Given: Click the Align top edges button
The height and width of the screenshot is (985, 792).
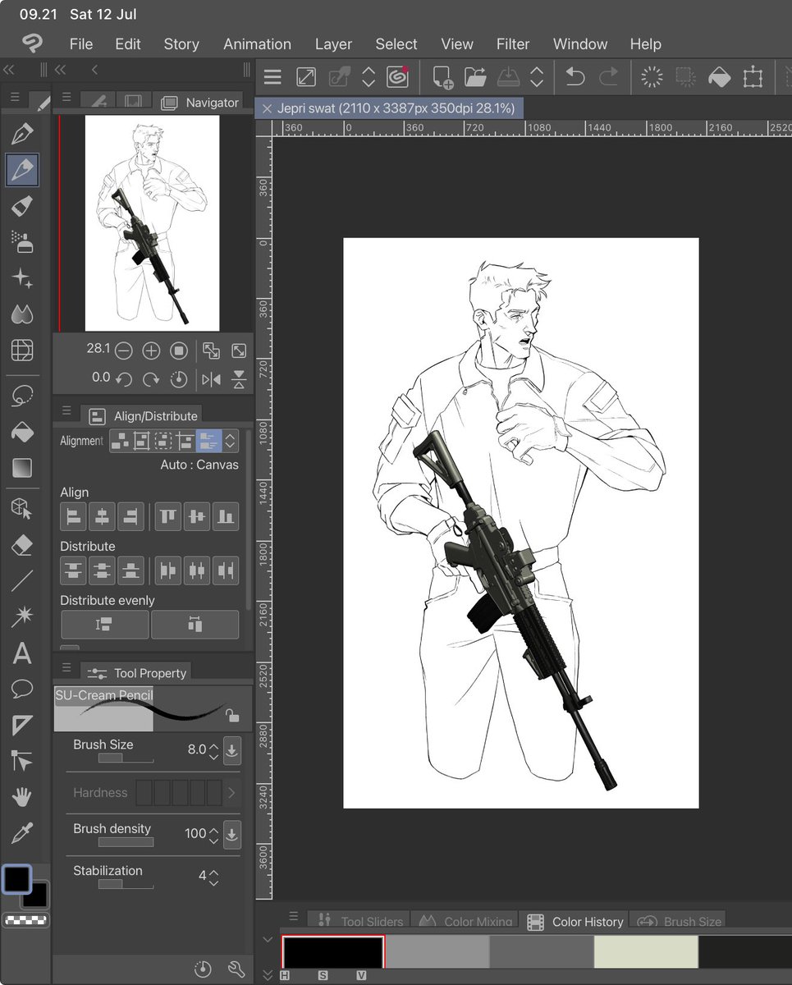Looking at the screenshot, I should (x=167, y=516).
